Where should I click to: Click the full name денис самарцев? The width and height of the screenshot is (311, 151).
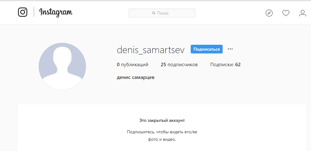tap(136, 77)
